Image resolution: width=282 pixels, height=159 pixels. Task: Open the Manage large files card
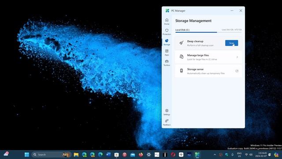(208, 57)
